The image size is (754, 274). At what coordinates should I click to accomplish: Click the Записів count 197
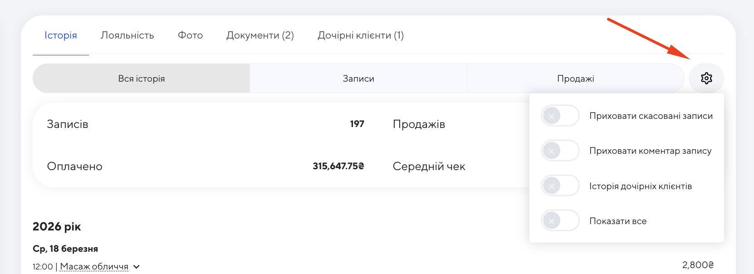tap(357, 124)
